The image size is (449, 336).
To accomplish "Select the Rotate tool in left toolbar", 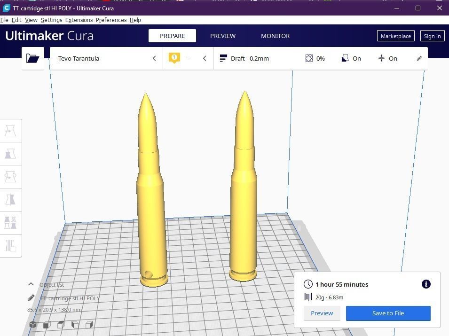I will 11,177.
